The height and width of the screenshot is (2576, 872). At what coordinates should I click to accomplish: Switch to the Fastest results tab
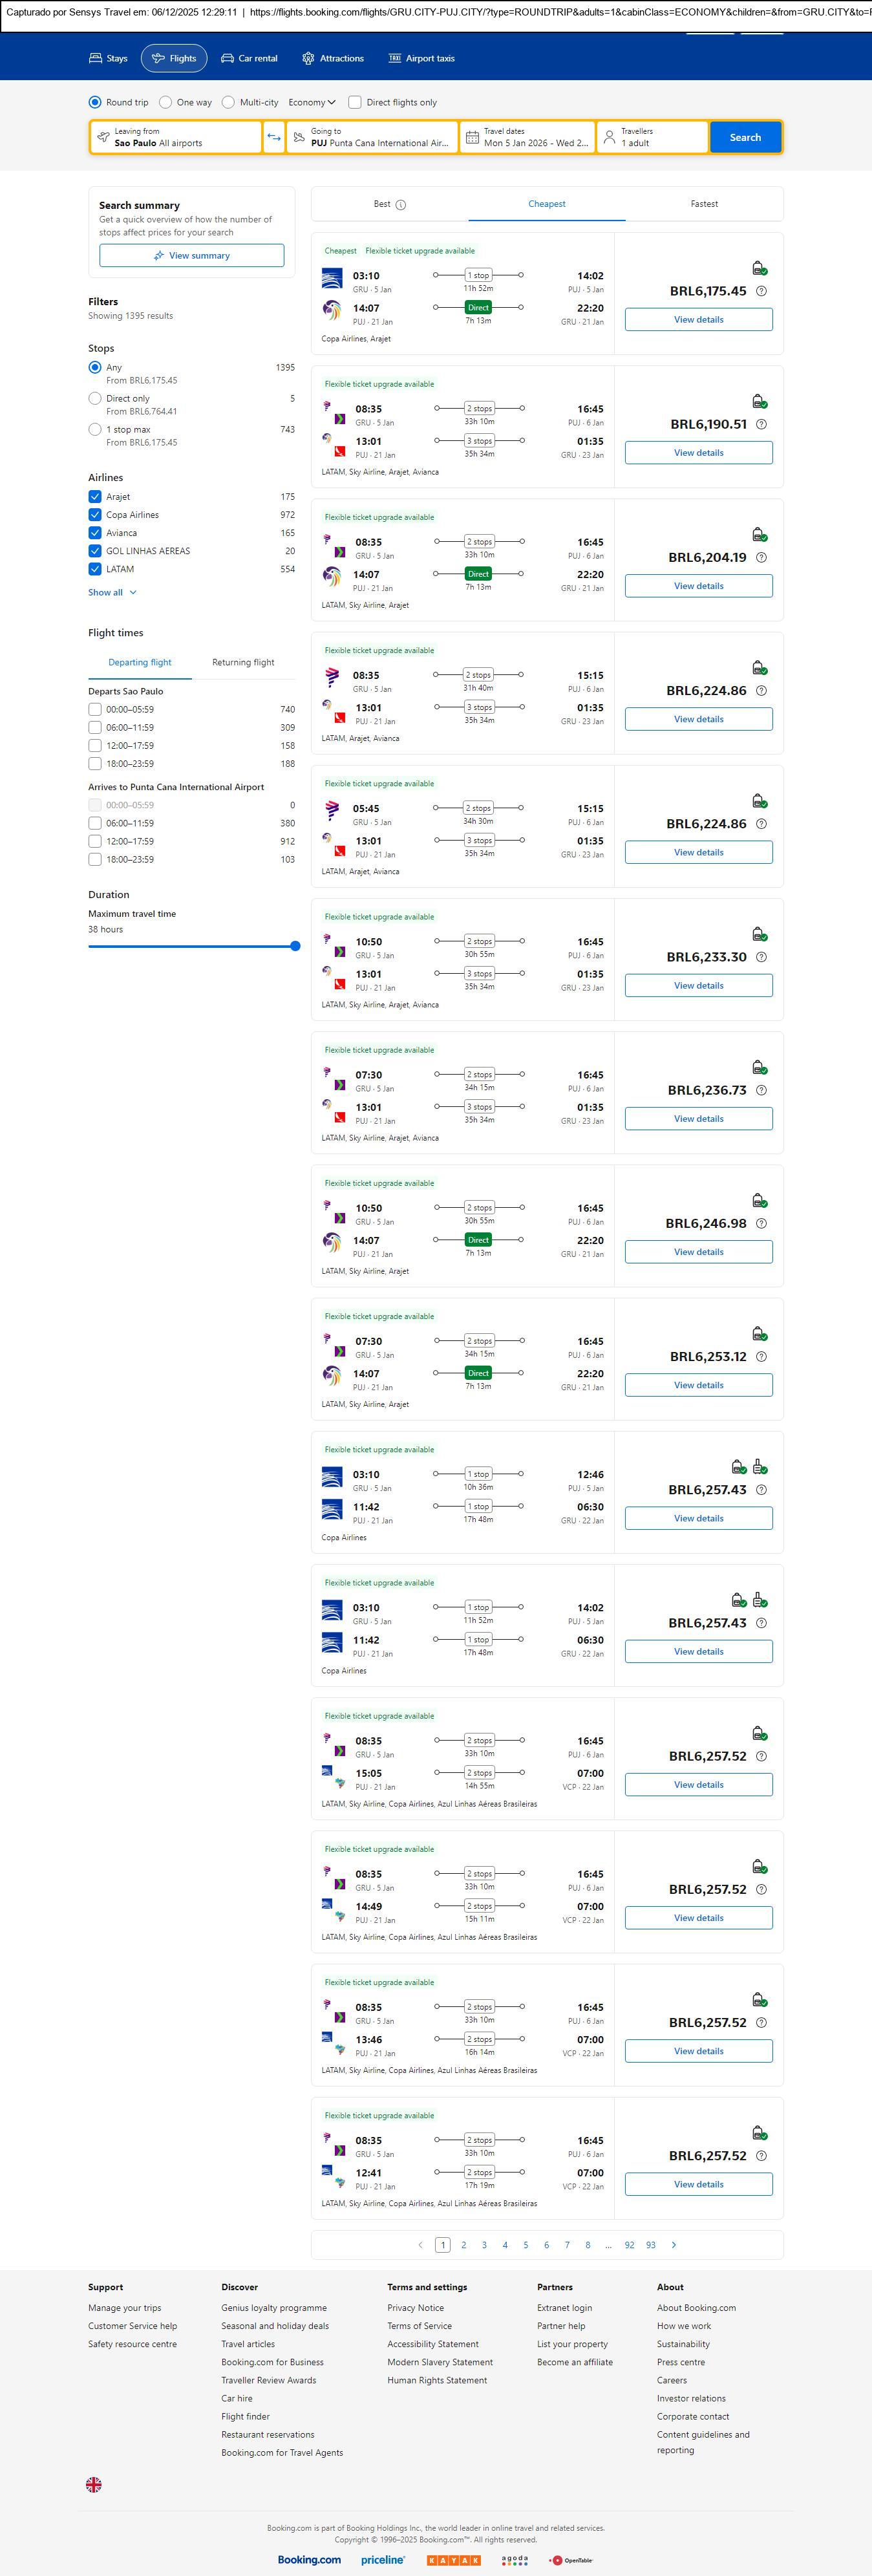tap(704, 204)
